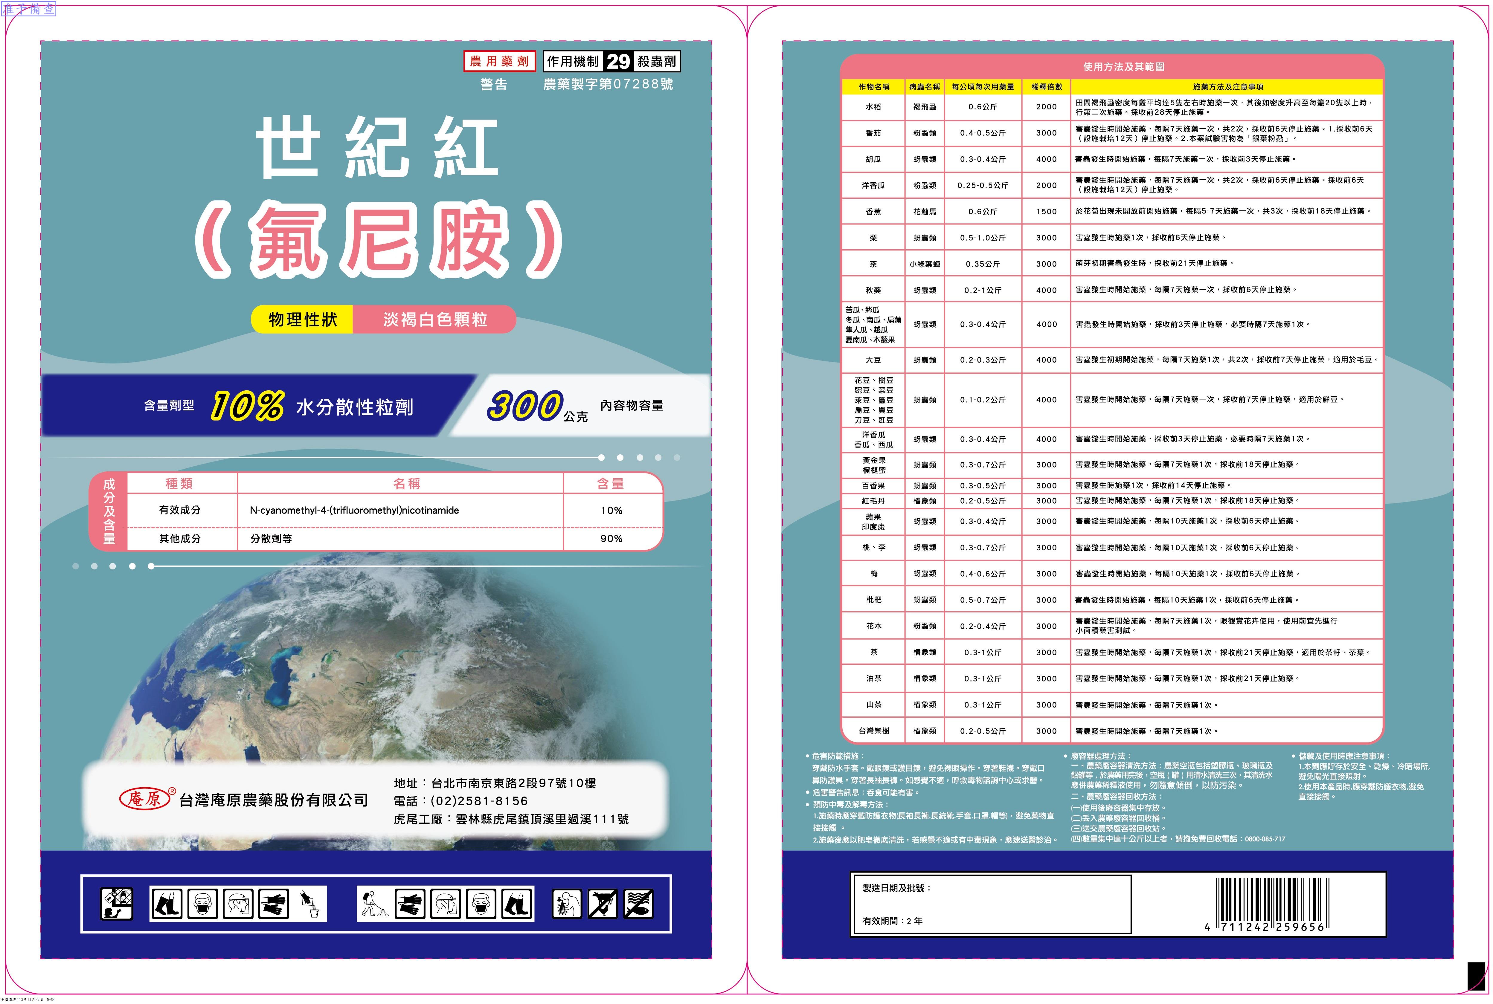Click the locked-storage away-from-children pictogram
Screen dimensions: 1493x1004
pos(117,904)
